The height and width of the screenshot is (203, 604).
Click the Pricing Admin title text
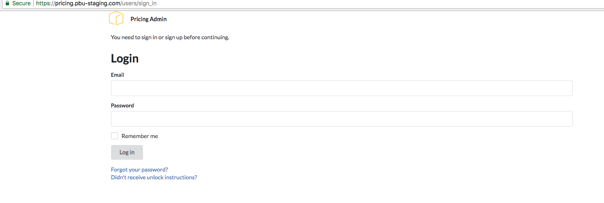tap(148, 19)
